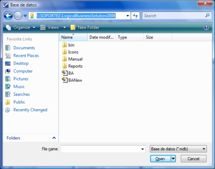The width and height of the screenshot is (215, 169).
Task: Click the Recently Changed icon
Action: point(8,110)
